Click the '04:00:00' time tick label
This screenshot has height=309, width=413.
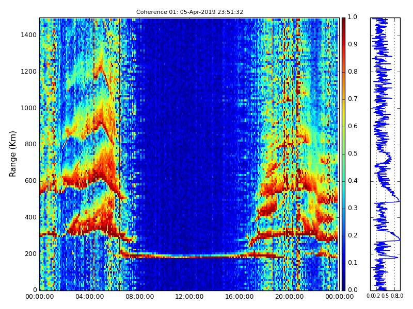tap(89, 297)
